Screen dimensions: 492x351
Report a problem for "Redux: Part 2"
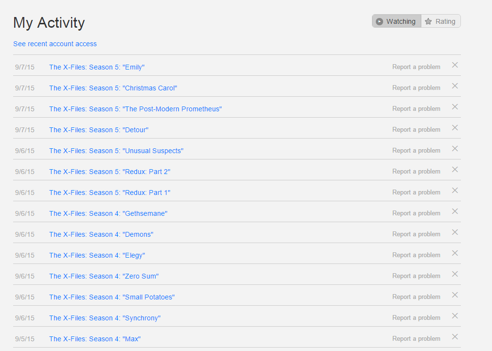(416, 172)
